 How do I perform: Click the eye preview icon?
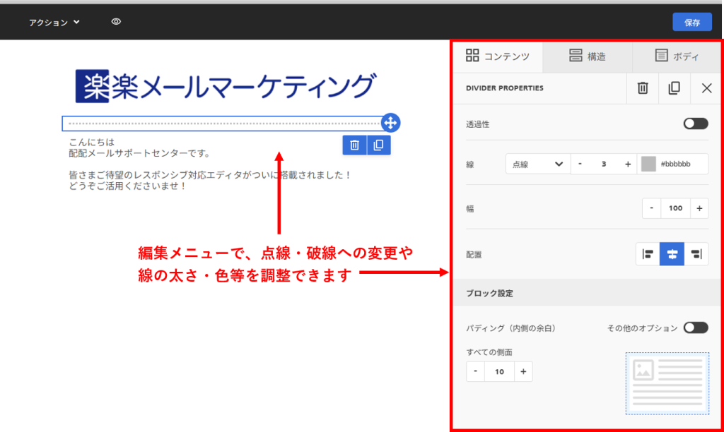coord(116,22)
